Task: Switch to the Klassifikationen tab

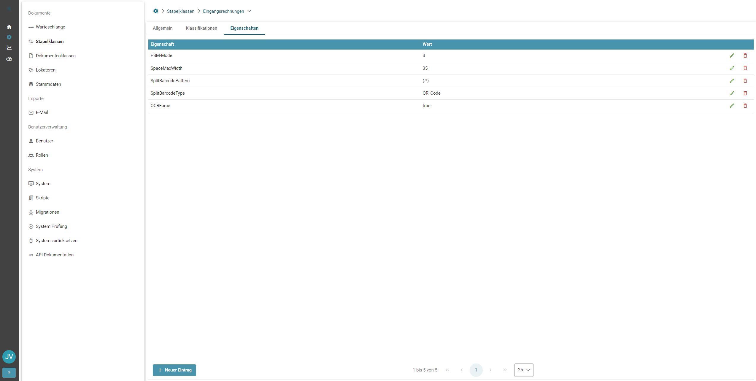Action: (201, 28)
